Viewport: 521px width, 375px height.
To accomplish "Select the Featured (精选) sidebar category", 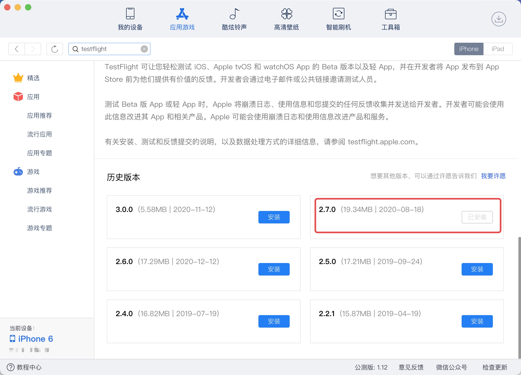I will tap(33, 78).
